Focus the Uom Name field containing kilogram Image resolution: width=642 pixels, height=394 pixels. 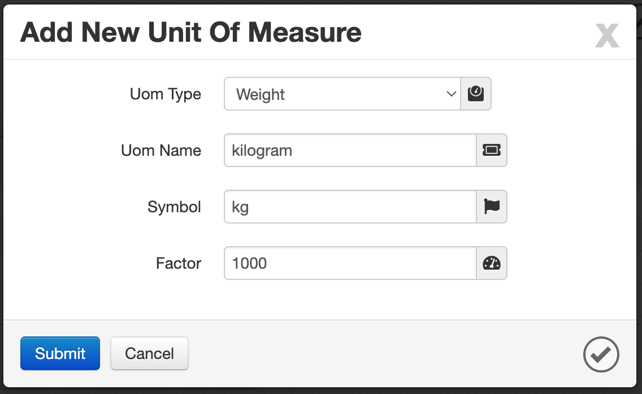tap(350, 150)
